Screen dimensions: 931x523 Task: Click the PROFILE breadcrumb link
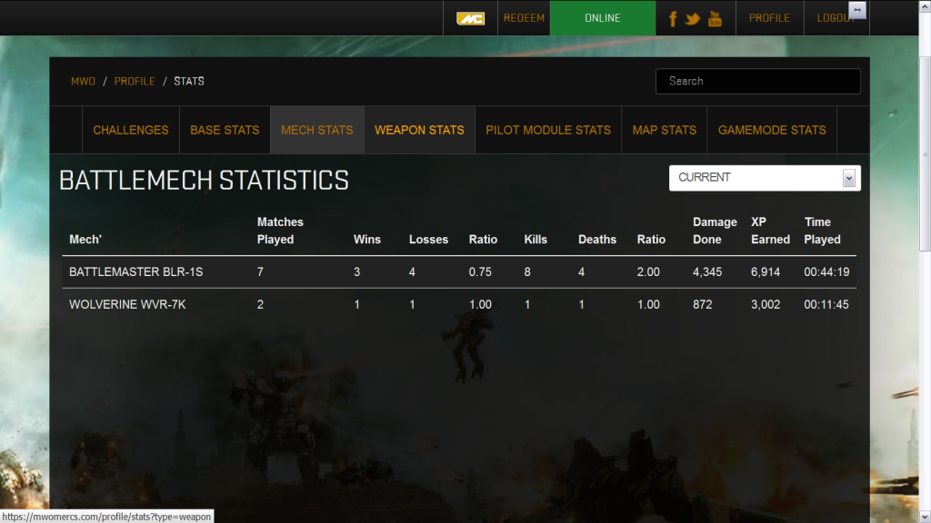(x=135, y=81)
